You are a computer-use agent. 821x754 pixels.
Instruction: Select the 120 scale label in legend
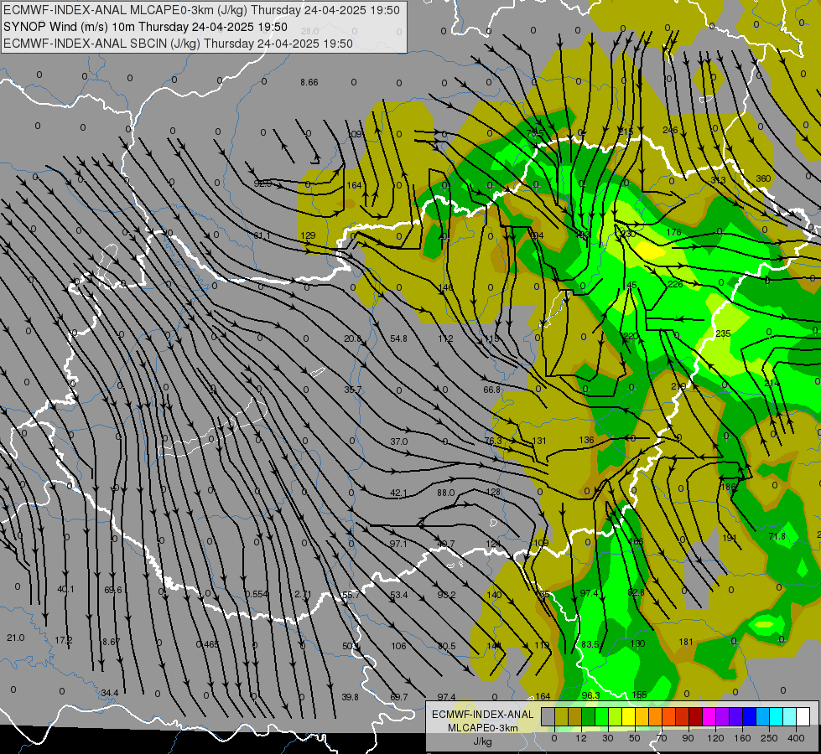715,738
